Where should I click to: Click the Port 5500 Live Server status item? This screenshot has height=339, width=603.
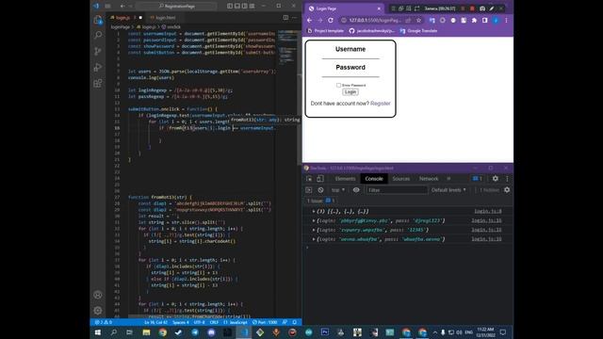point(265,322)
